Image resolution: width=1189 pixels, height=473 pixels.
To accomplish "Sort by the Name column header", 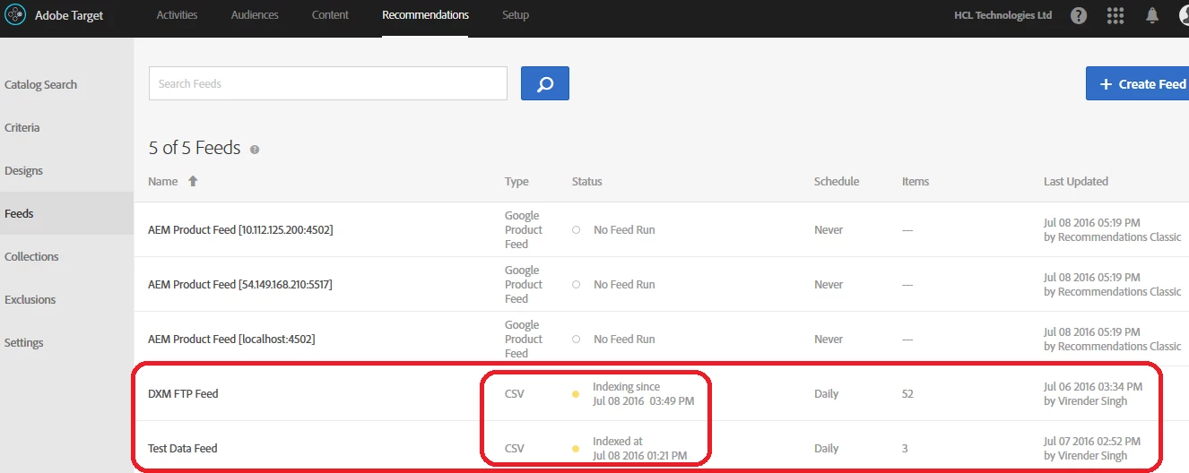I will (163, 181).
